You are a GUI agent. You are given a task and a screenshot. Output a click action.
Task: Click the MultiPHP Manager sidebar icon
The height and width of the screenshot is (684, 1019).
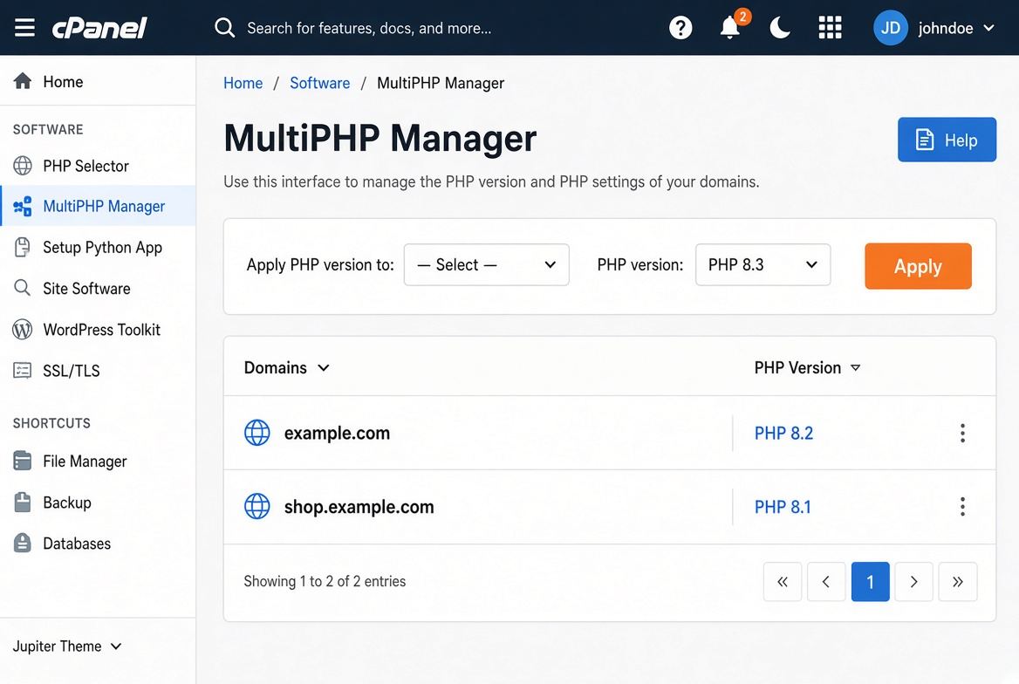pyautogui.click(x=22, y=206)
